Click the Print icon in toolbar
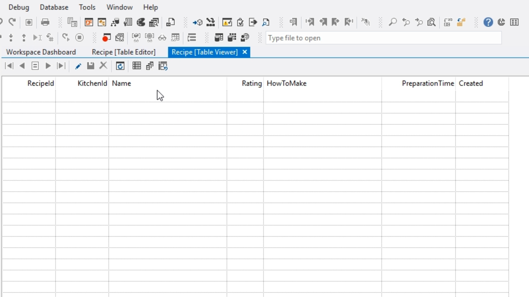 pos(45,22)
